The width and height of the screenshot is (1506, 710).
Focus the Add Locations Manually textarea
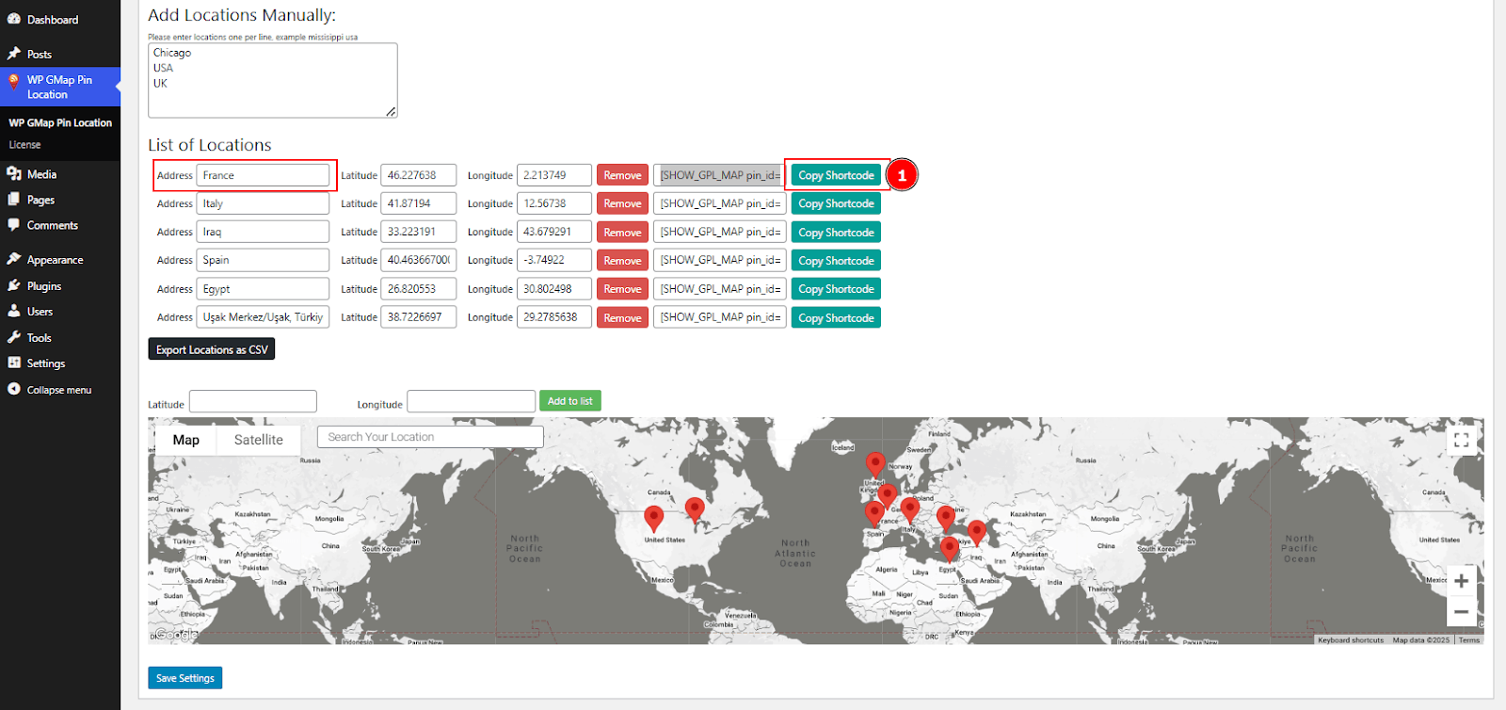coord(273,80)
